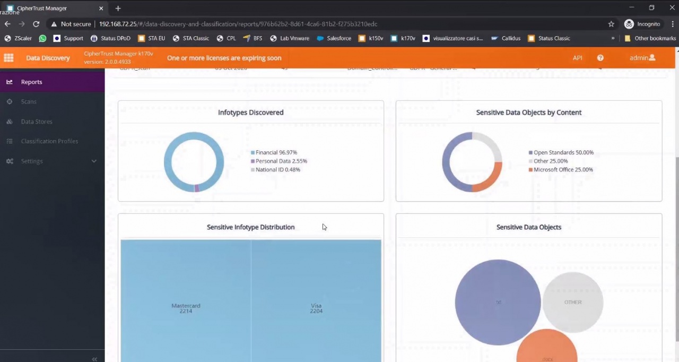Open the WhatsApp bookmark icon
This screenshot has width=679, height=362.
[x=42, y=38]
